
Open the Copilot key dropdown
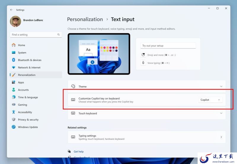(x=210, y=100)
